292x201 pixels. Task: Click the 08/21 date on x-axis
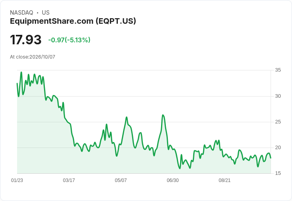coord(225,180)
